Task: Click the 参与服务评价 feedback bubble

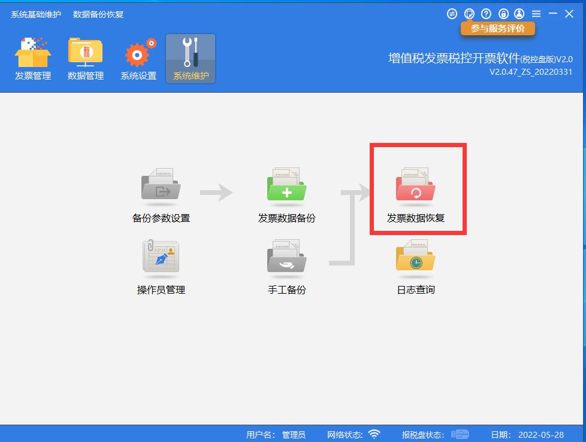Action: 499,28
